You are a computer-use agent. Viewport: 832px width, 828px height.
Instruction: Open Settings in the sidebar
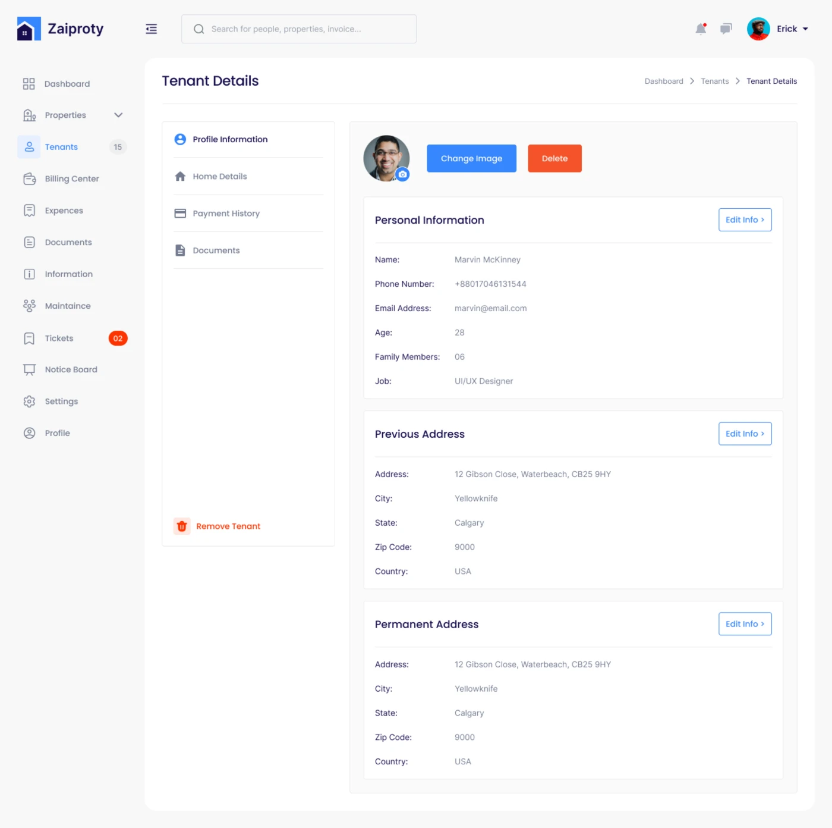coord(61,402)
